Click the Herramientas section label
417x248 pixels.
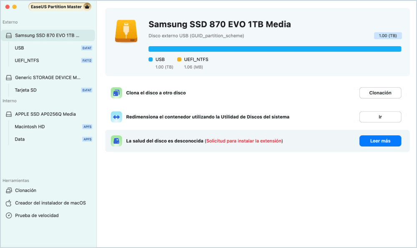pyautogui.click(x=16, y=181)
